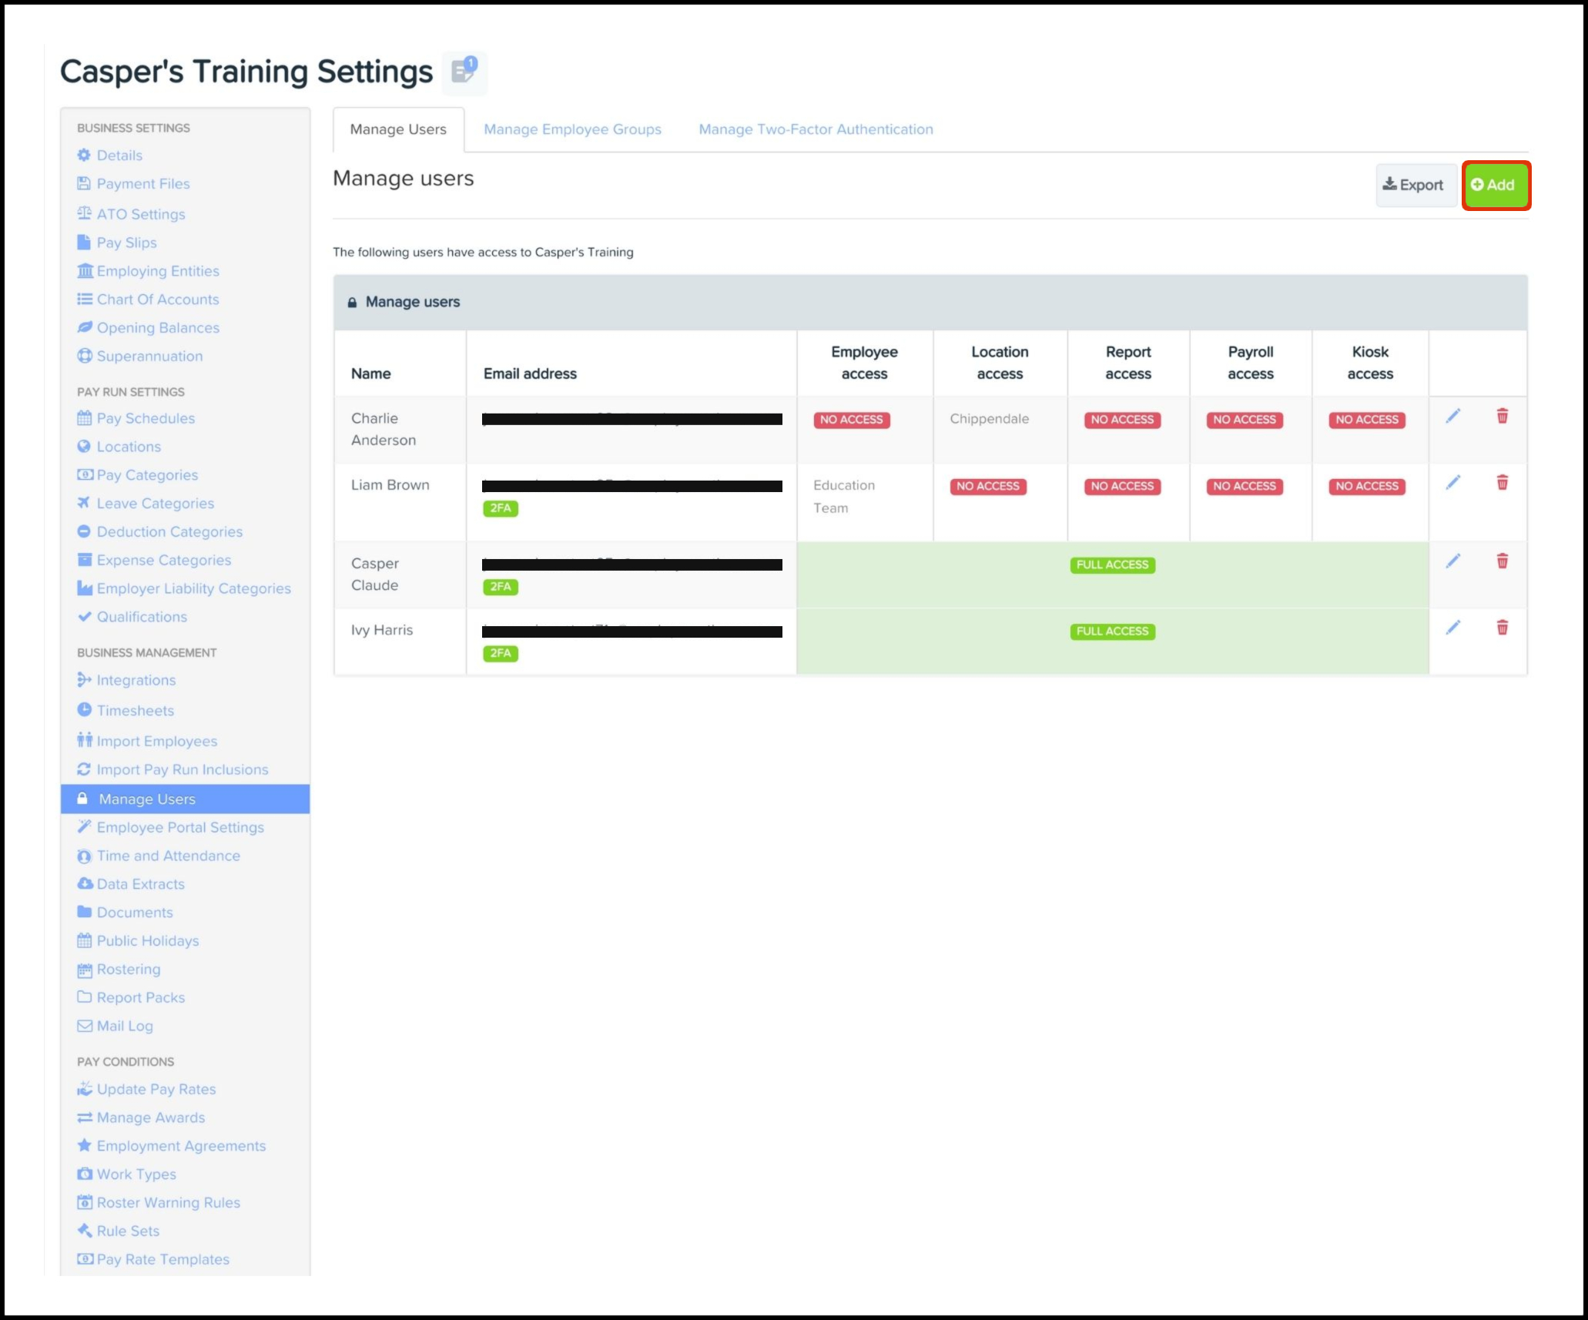Delete Liam Brown using trash icon
Image resolution: width=1588 pixels, height=1320 pixels.
pos(1502,483)
